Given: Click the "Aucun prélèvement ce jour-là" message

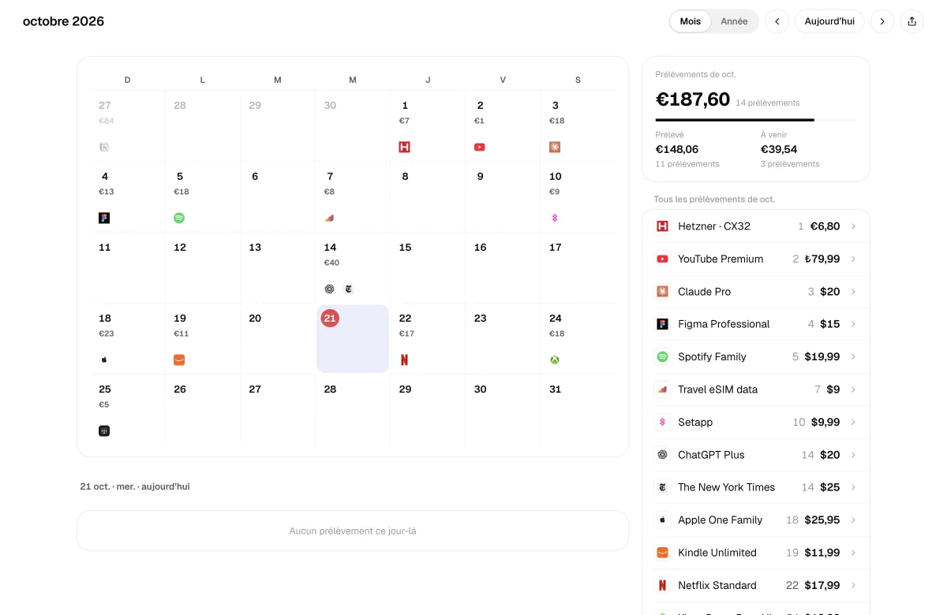Looking at the screenshot, I should pyautogui.click(x=353, y=531).
